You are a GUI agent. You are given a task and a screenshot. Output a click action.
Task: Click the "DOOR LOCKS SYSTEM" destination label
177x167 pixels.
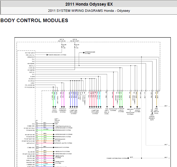coord(54,110)
